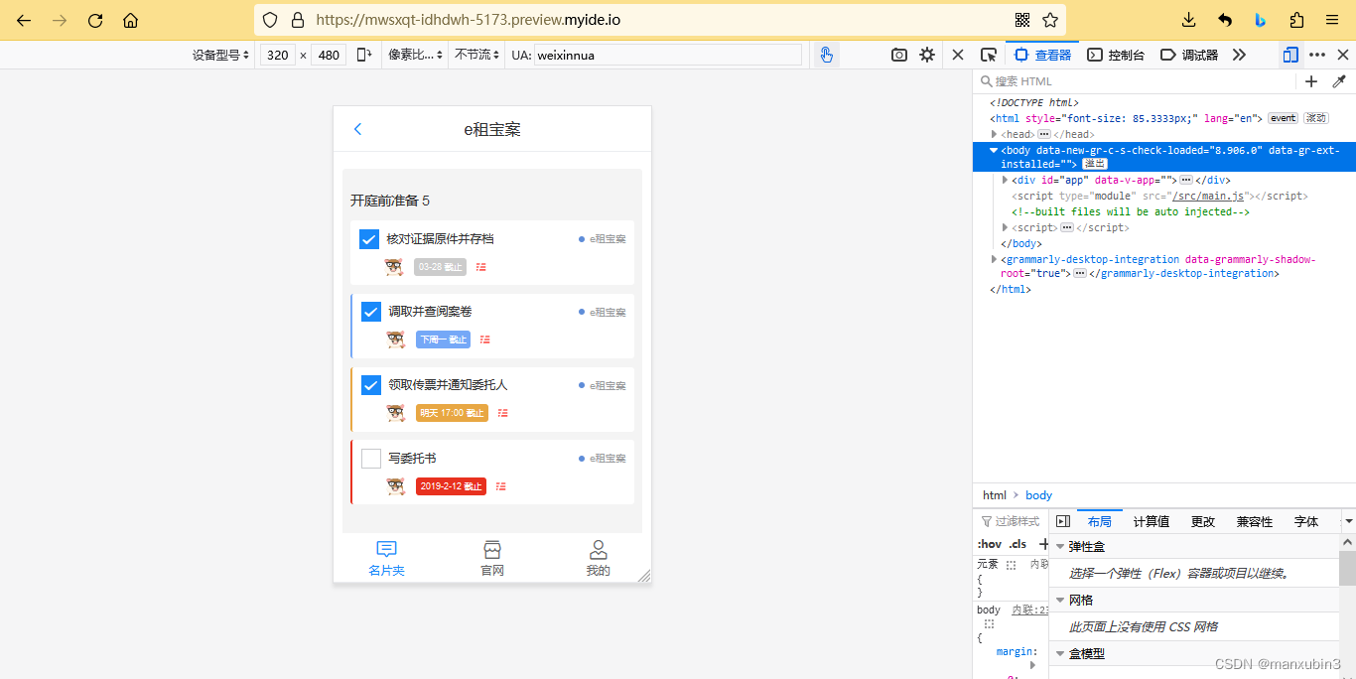Toggle the rules sidebar pane icon
1356x679 pixels.
[x=1062, y=521]
